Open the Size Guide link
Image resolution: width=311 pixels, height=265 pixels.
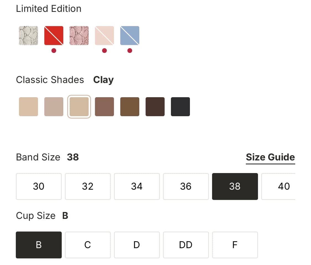[270, 157]
